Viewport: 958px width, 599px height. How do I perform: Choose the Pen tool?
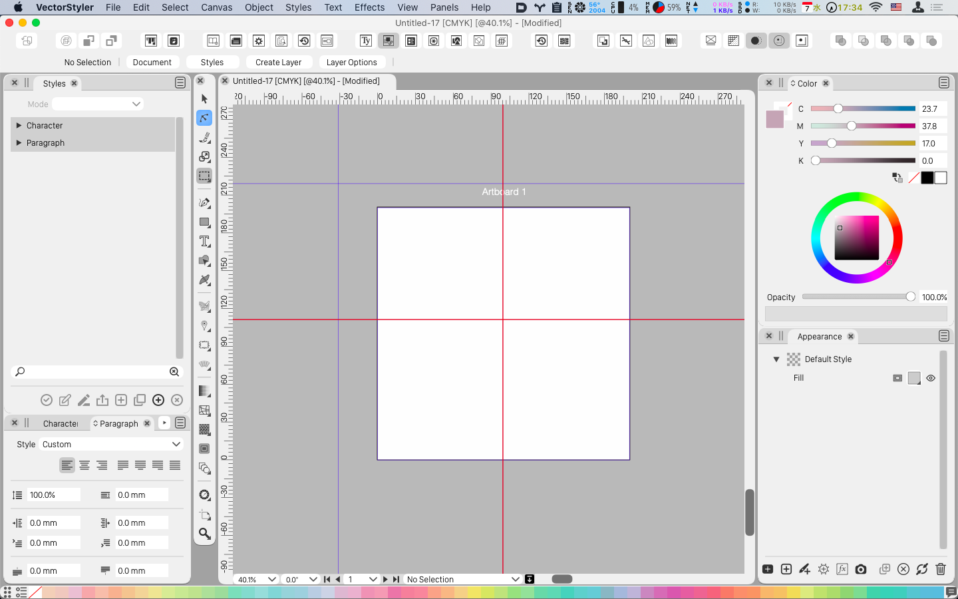click(204, 202)
